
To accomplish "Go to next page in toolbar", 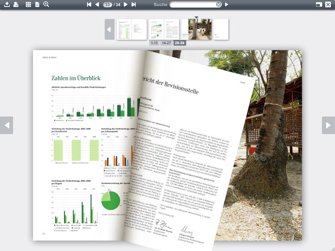I will (x=125, y=5).
